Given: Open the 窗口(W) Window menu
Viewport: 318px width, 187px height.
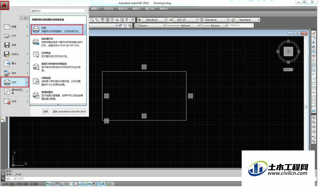Looking at the screenshot, I should pyautogui.click(x=150, y=9).
